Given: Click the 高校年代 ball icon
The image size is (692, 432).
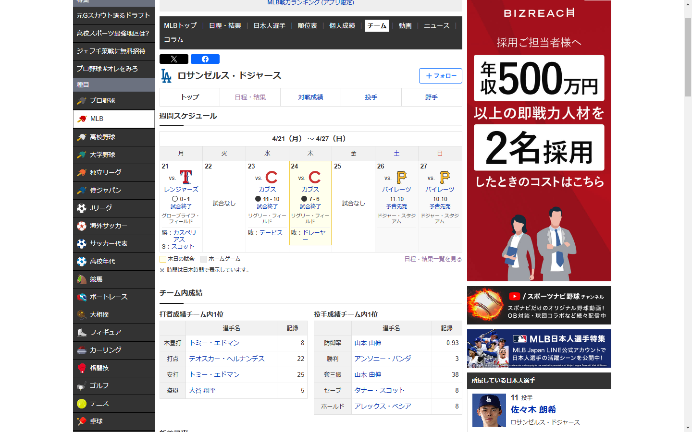Looking at the screenshot, I should (82, 262).
